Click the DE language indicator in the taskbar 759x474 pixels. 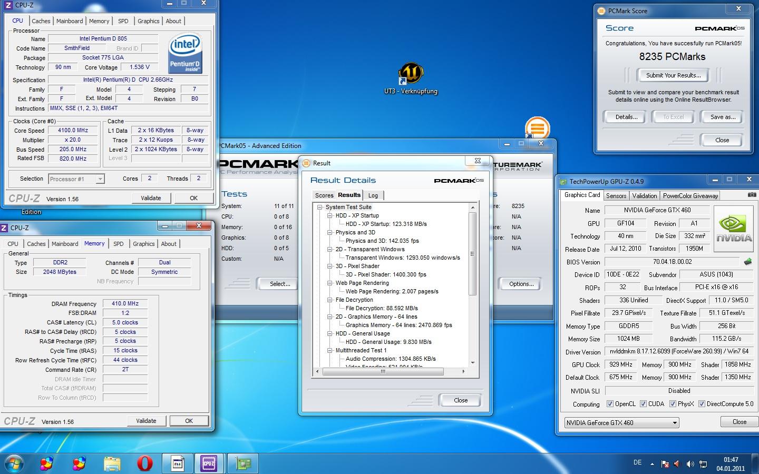pos(638,462)
